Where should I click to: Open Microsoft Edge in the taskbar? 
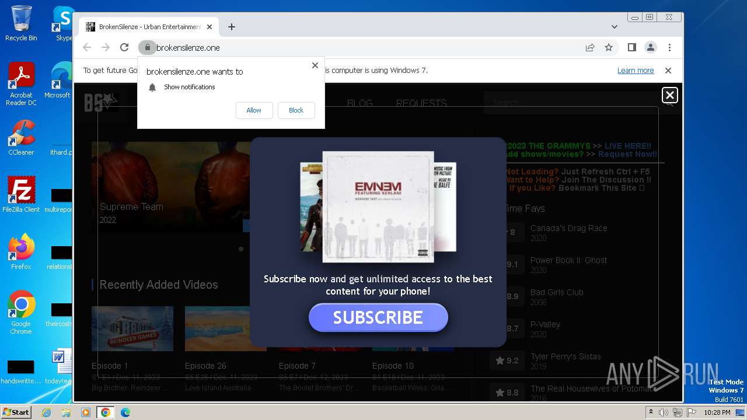[x=125, y=412]
